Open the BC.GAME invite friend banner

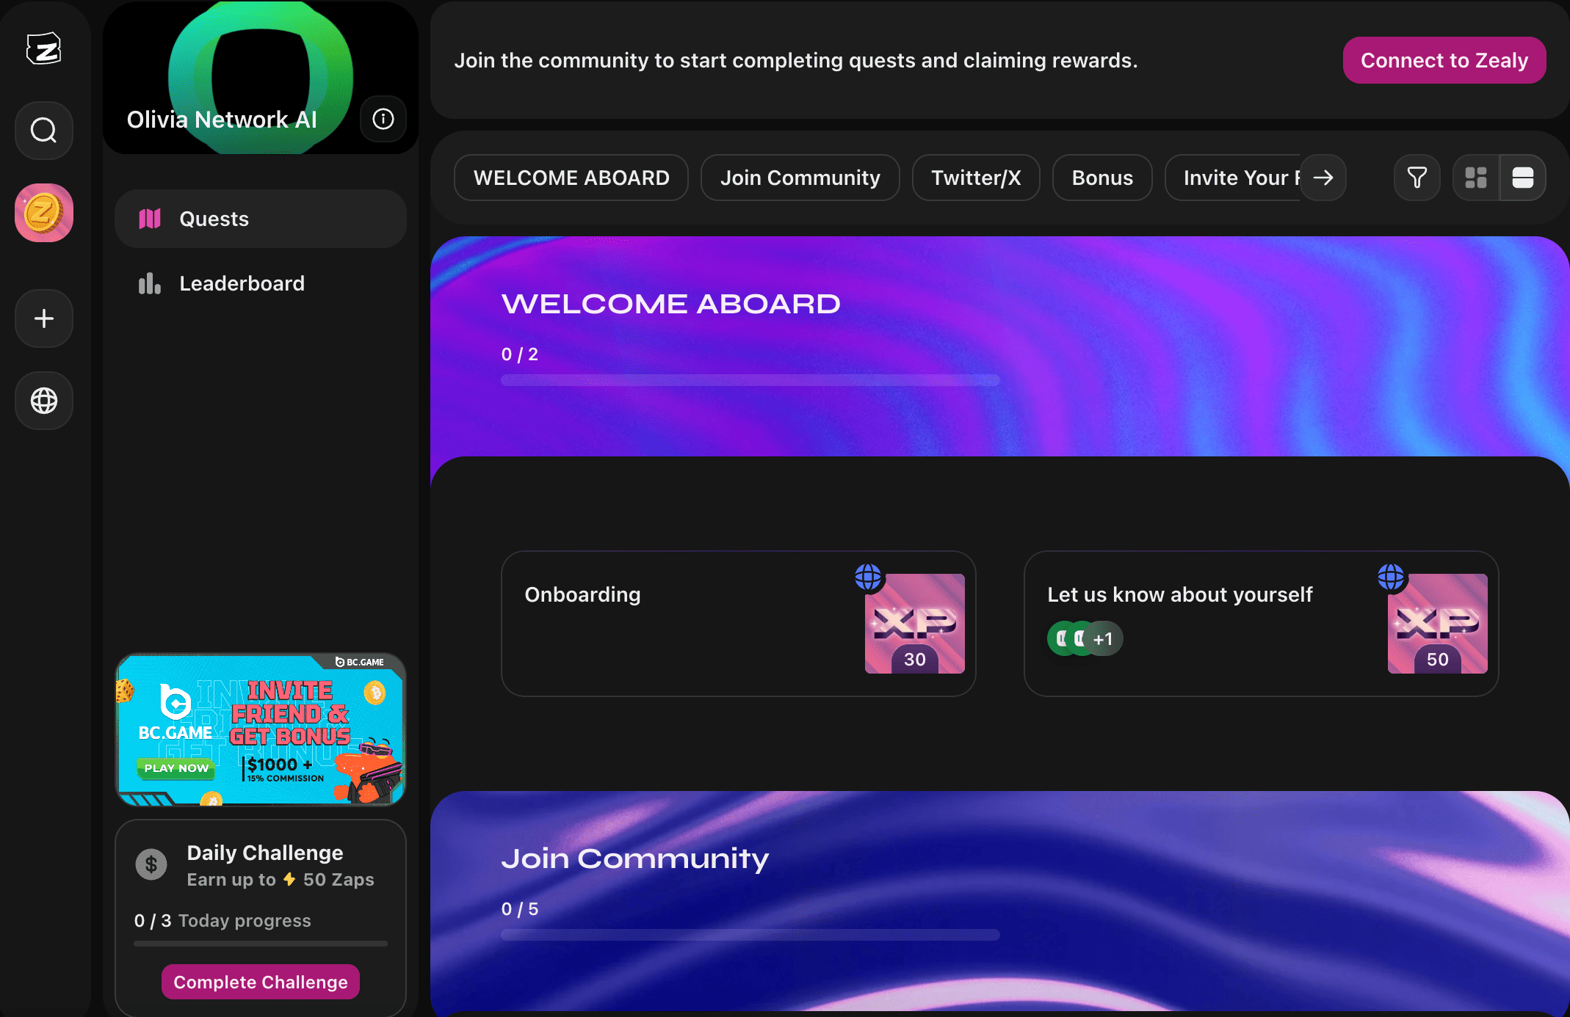(x=261, y=729)
